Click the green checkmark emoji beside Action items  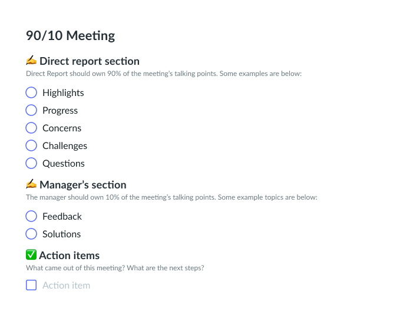coord(31,255)
